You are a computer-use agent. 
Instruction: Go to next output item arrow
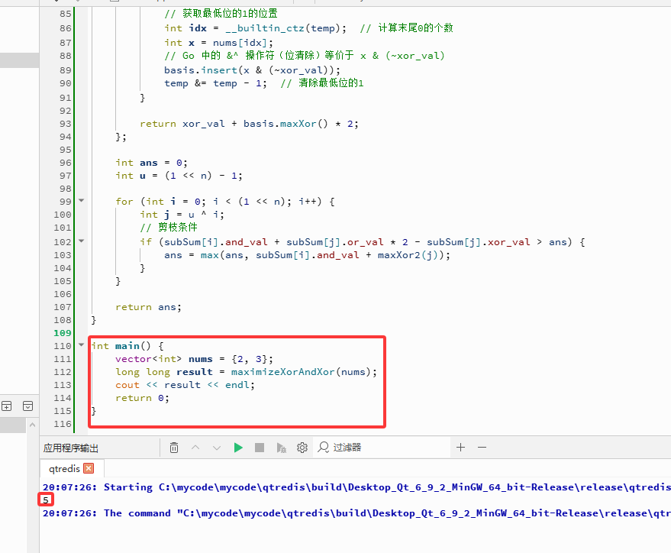pyautogui.click(x=217, y=448)
